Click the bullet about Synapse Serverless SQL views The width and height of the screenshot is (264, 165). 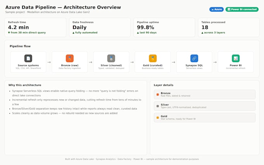click(x=75, y=93)
